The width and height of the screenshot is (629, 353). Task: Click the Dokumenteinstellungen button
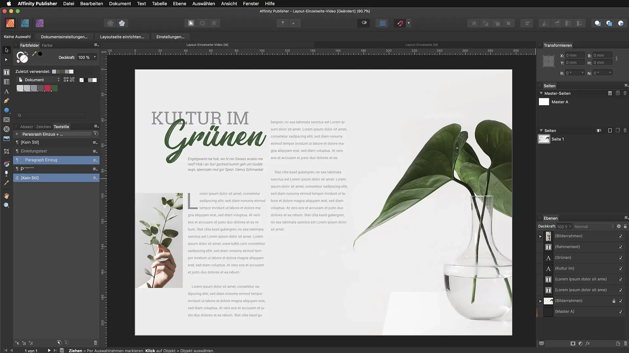click(x=64, y=37)
